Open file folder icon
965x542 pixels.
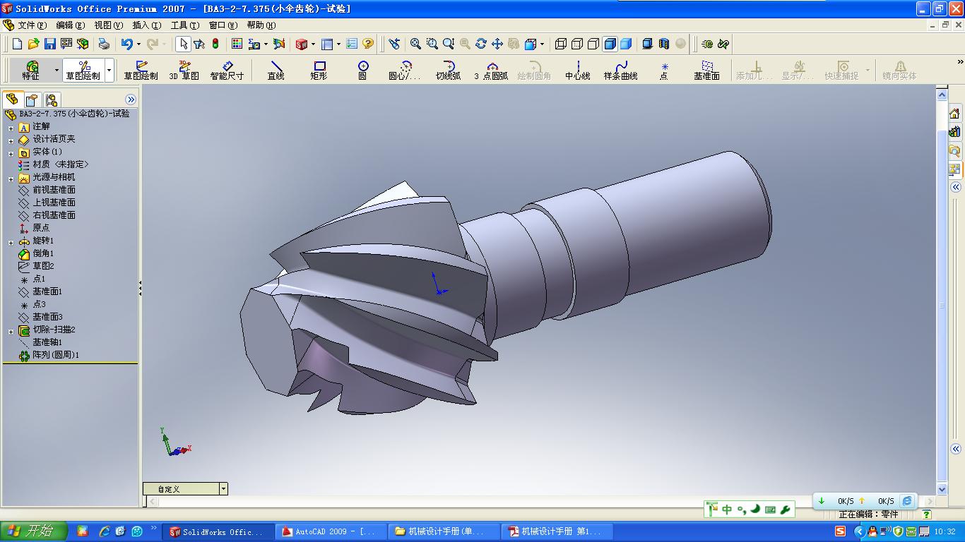pyautogui.click(x=33, y=44)
